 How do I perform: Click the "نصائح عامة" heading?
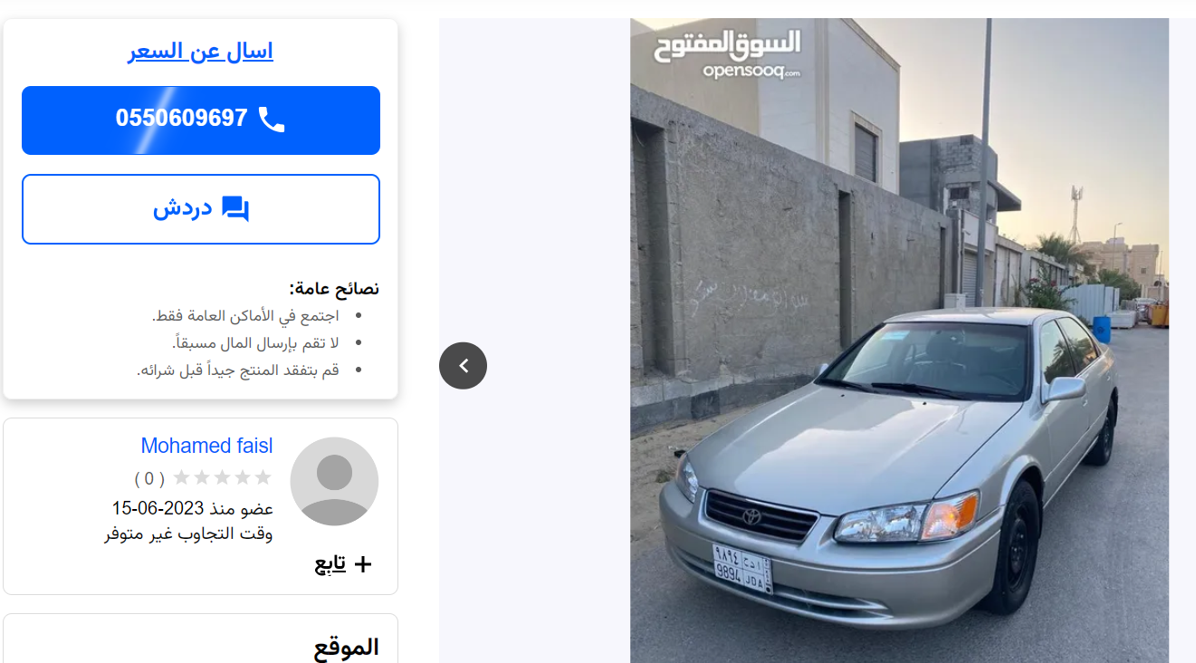point(334,289)
